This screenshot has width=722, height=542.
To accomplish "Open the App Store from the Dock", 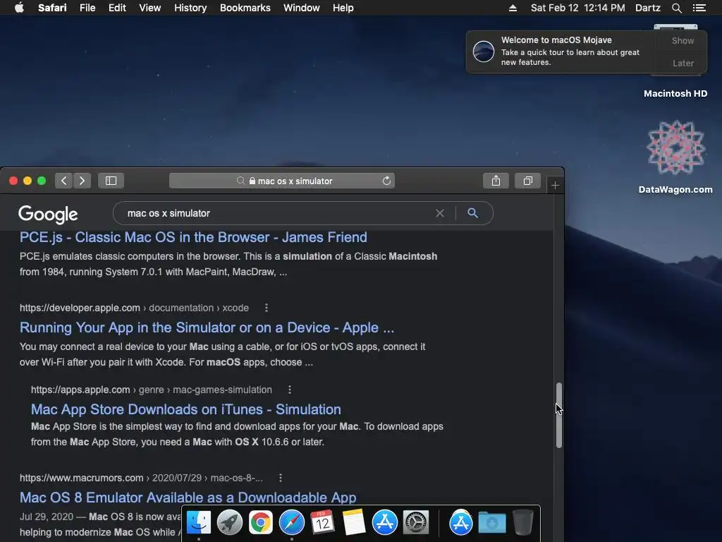I will tap(384, 523).
